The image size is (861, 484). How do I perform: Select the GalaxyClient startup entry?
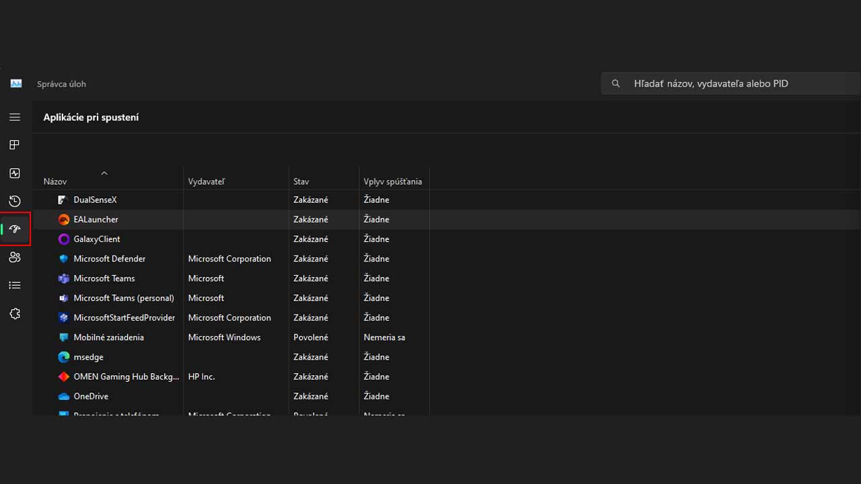pos(97,239)
